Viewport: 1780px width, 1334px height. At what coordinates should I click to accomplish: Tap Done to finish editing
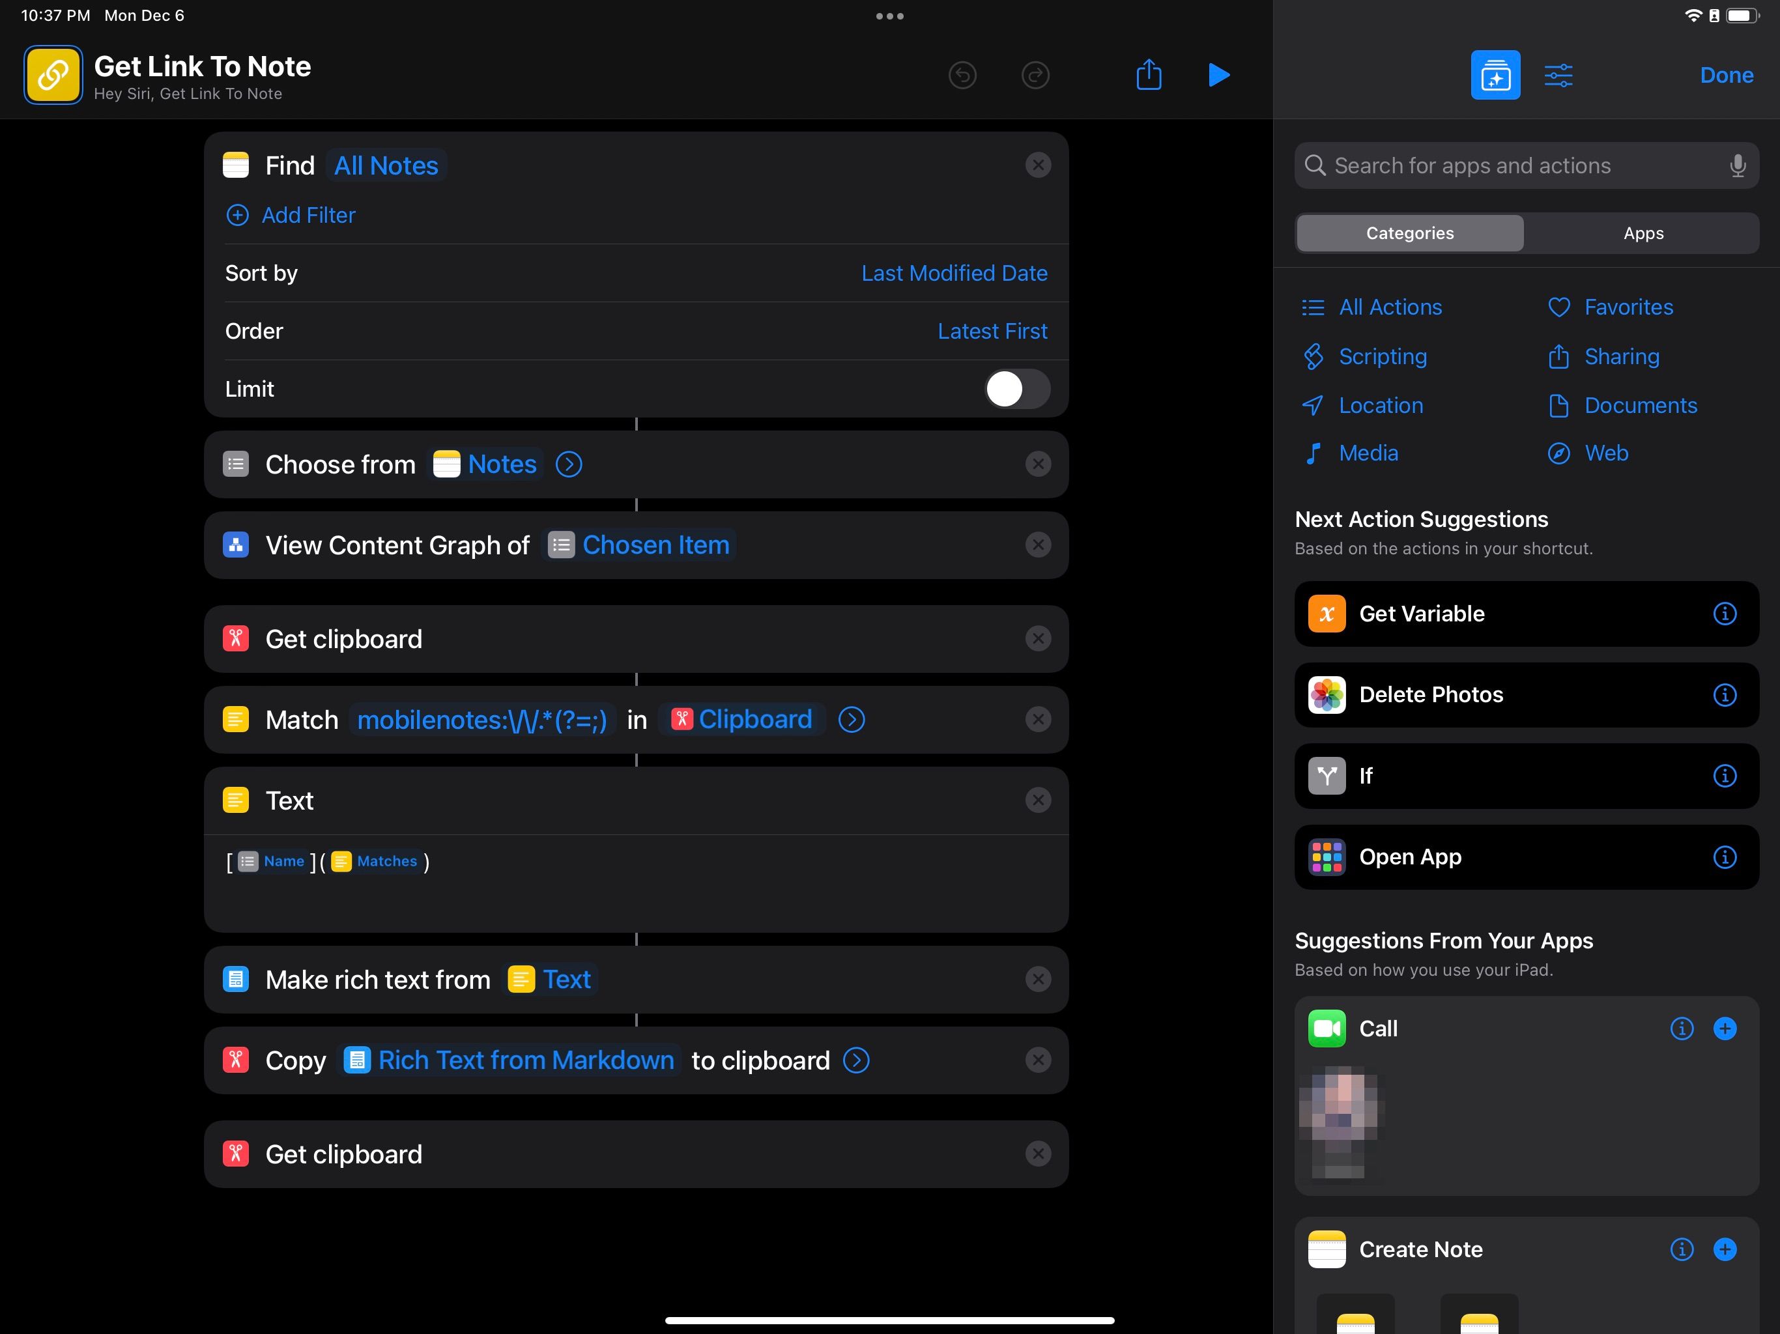click(1727, 75)
